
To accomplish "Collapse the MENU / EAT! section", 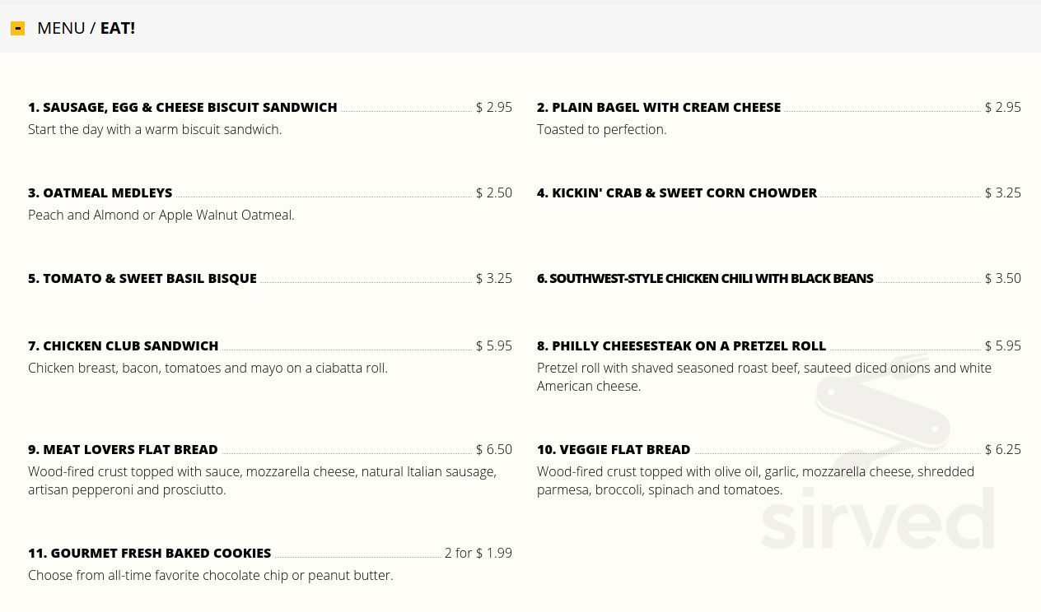I will tap(17, 28).
